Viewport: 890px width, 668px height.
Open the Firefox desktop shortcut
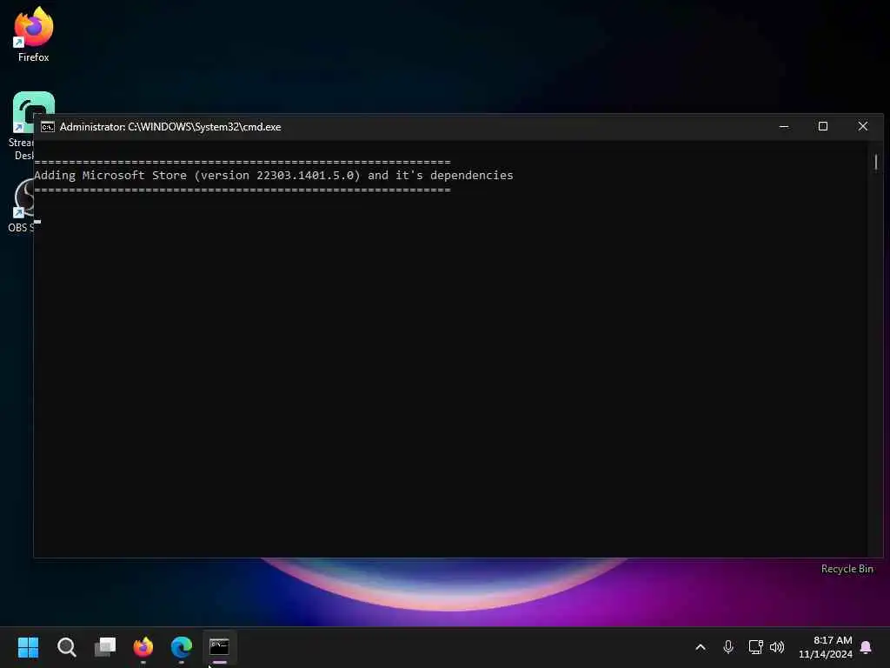pyautogui.click(x=34, y=34)
